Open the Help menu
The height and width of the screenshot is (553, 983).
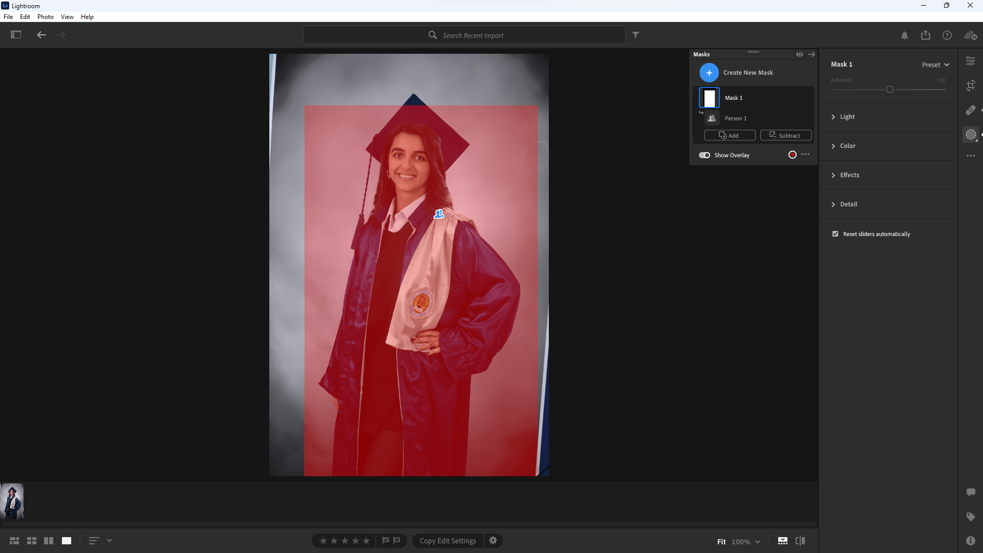[x=87, y=16]
